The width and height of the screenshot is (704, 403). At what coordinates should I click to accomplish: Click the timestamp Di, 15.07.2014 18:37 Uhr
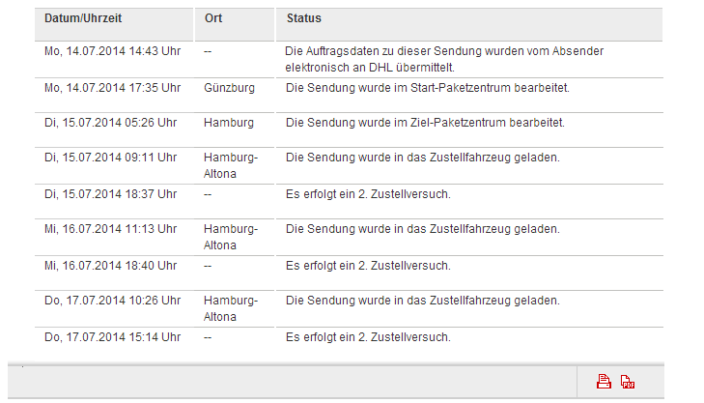coord(110,194)
